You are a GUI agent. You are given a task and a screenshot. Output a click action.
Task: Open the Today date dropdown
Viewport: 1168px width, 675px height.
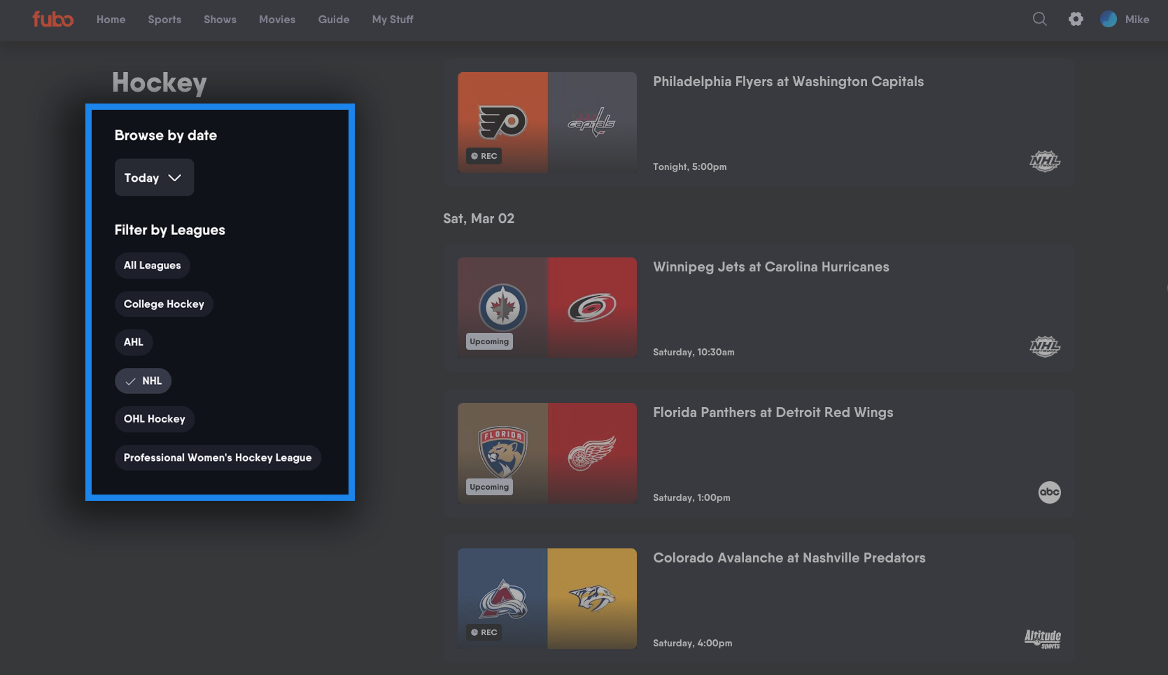154,178
